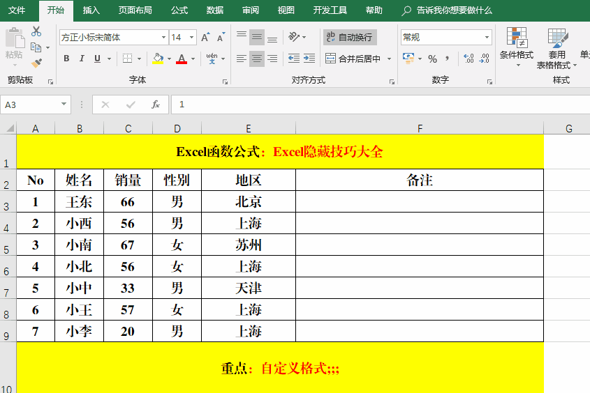Image resolution: width=590 pixels, height=393 pixels.
Task: Apply the yellow fill color bucket
Action: (158, 59)
